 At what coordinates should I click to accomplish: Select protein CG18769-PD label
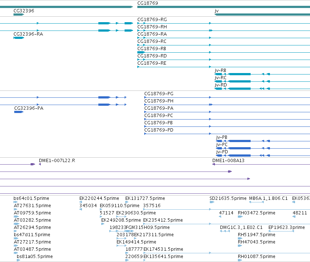click(x=159, y=130)
